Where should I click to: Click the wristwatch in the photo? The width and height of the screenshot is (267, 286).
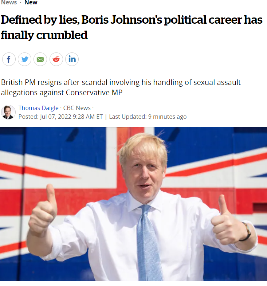point(247,232)
